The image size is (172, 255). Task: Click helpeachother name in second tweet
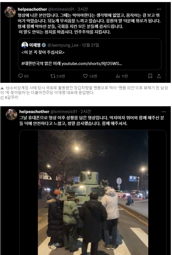click(x=34, y=112)
